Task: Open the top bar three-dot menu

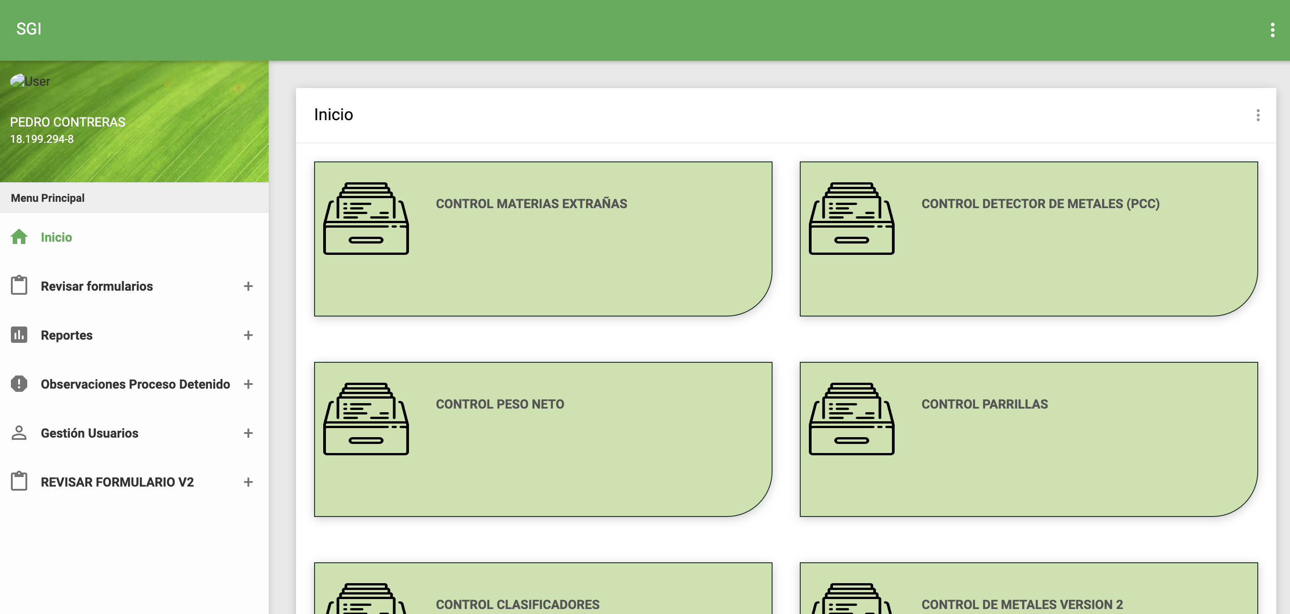Action: [1272, 30]
